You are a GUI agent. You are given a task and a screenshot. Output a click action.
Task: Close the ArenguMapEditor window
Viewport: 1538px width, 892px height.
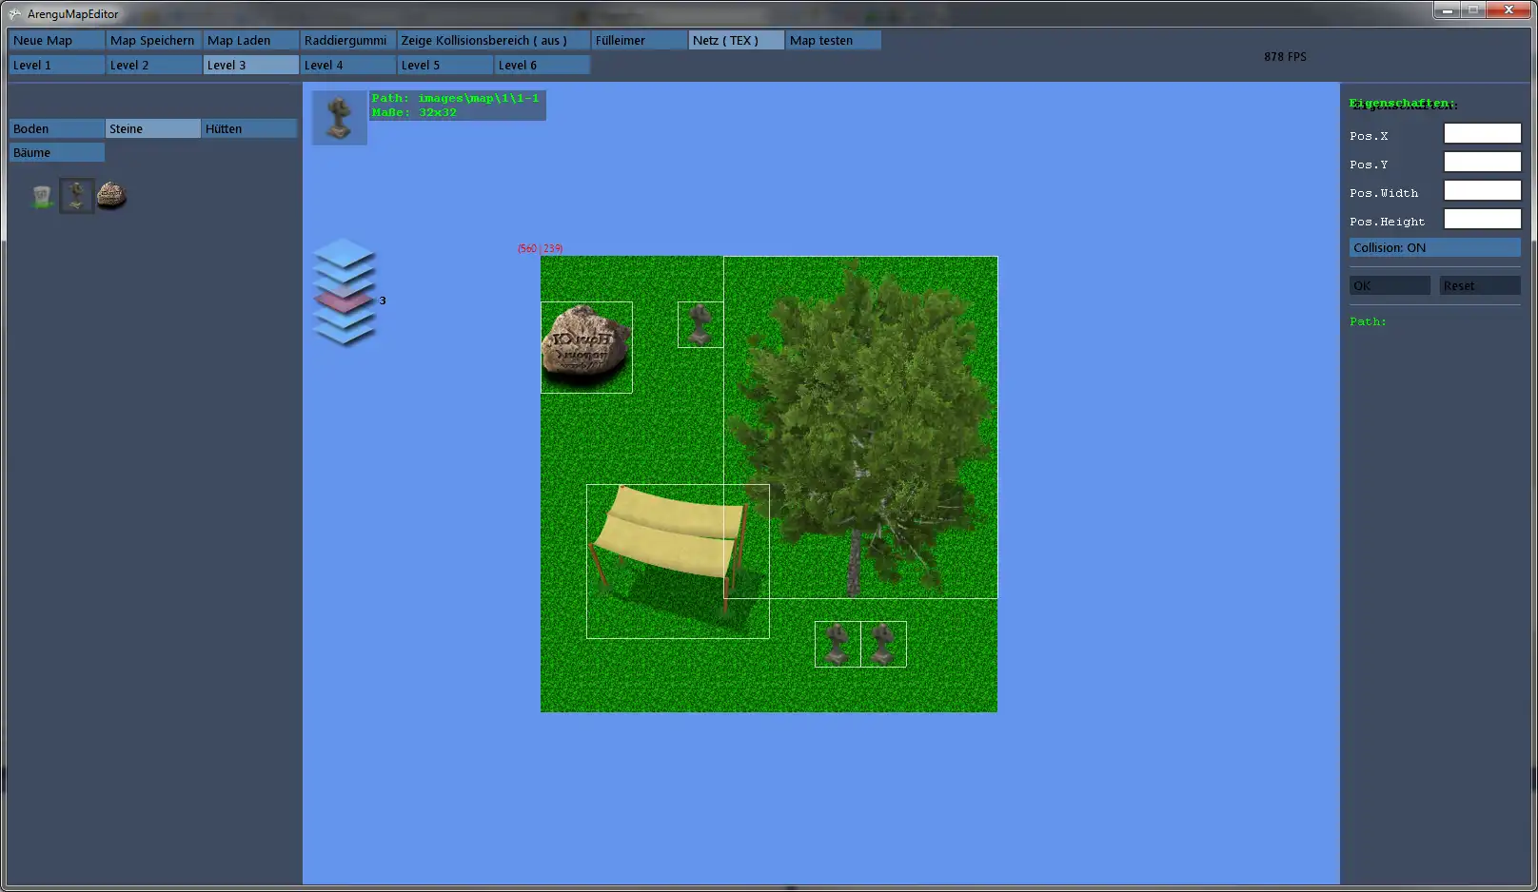1508,10
